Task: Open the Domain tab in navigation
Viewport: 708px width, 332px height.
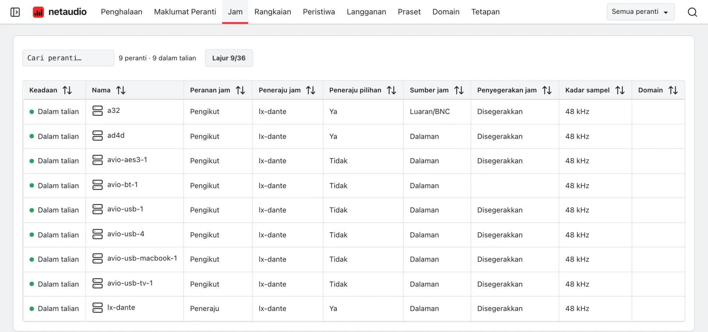Action: (x=446, y=12)
